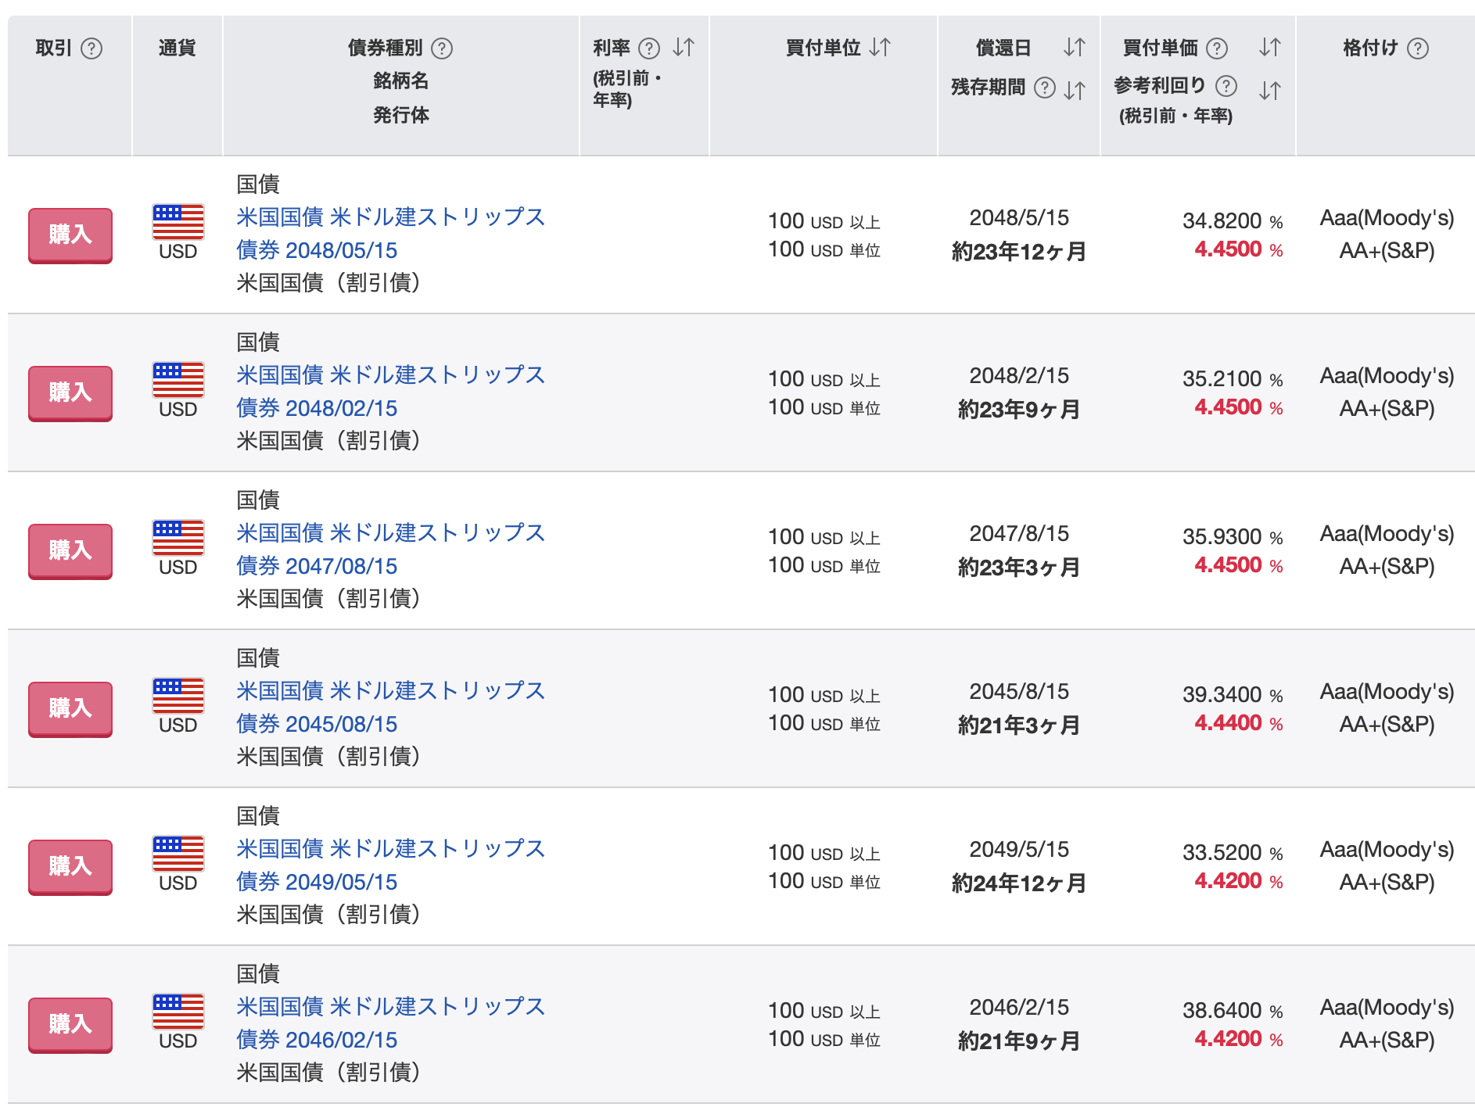The image size is (1475, 1107).
Task: Open the 参考利回り help icon
Action: tap(1226, 85)
